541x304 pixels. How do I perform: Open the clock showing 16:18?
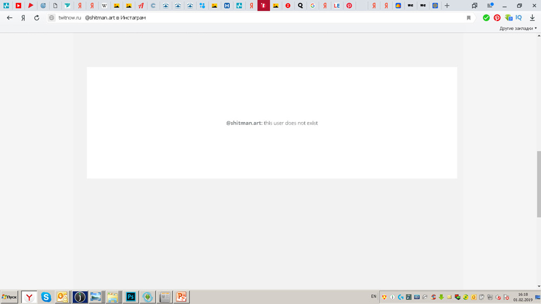tap(523, 297)
